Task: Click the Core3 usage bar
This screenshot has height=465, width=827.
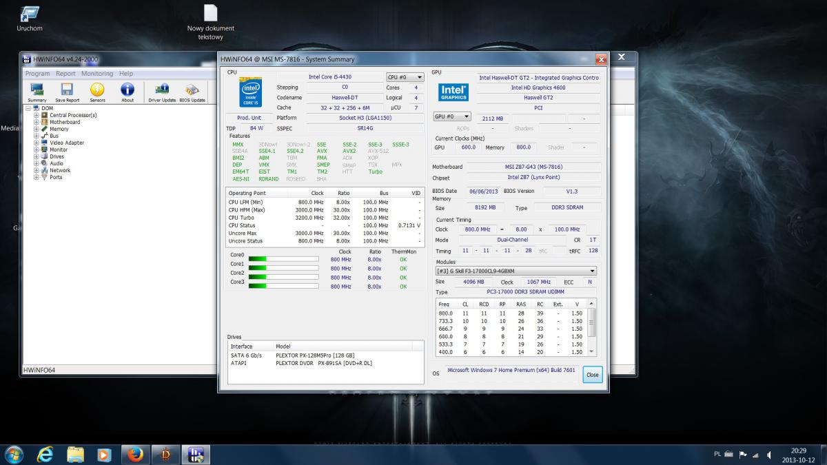Action: coord(283,287)
